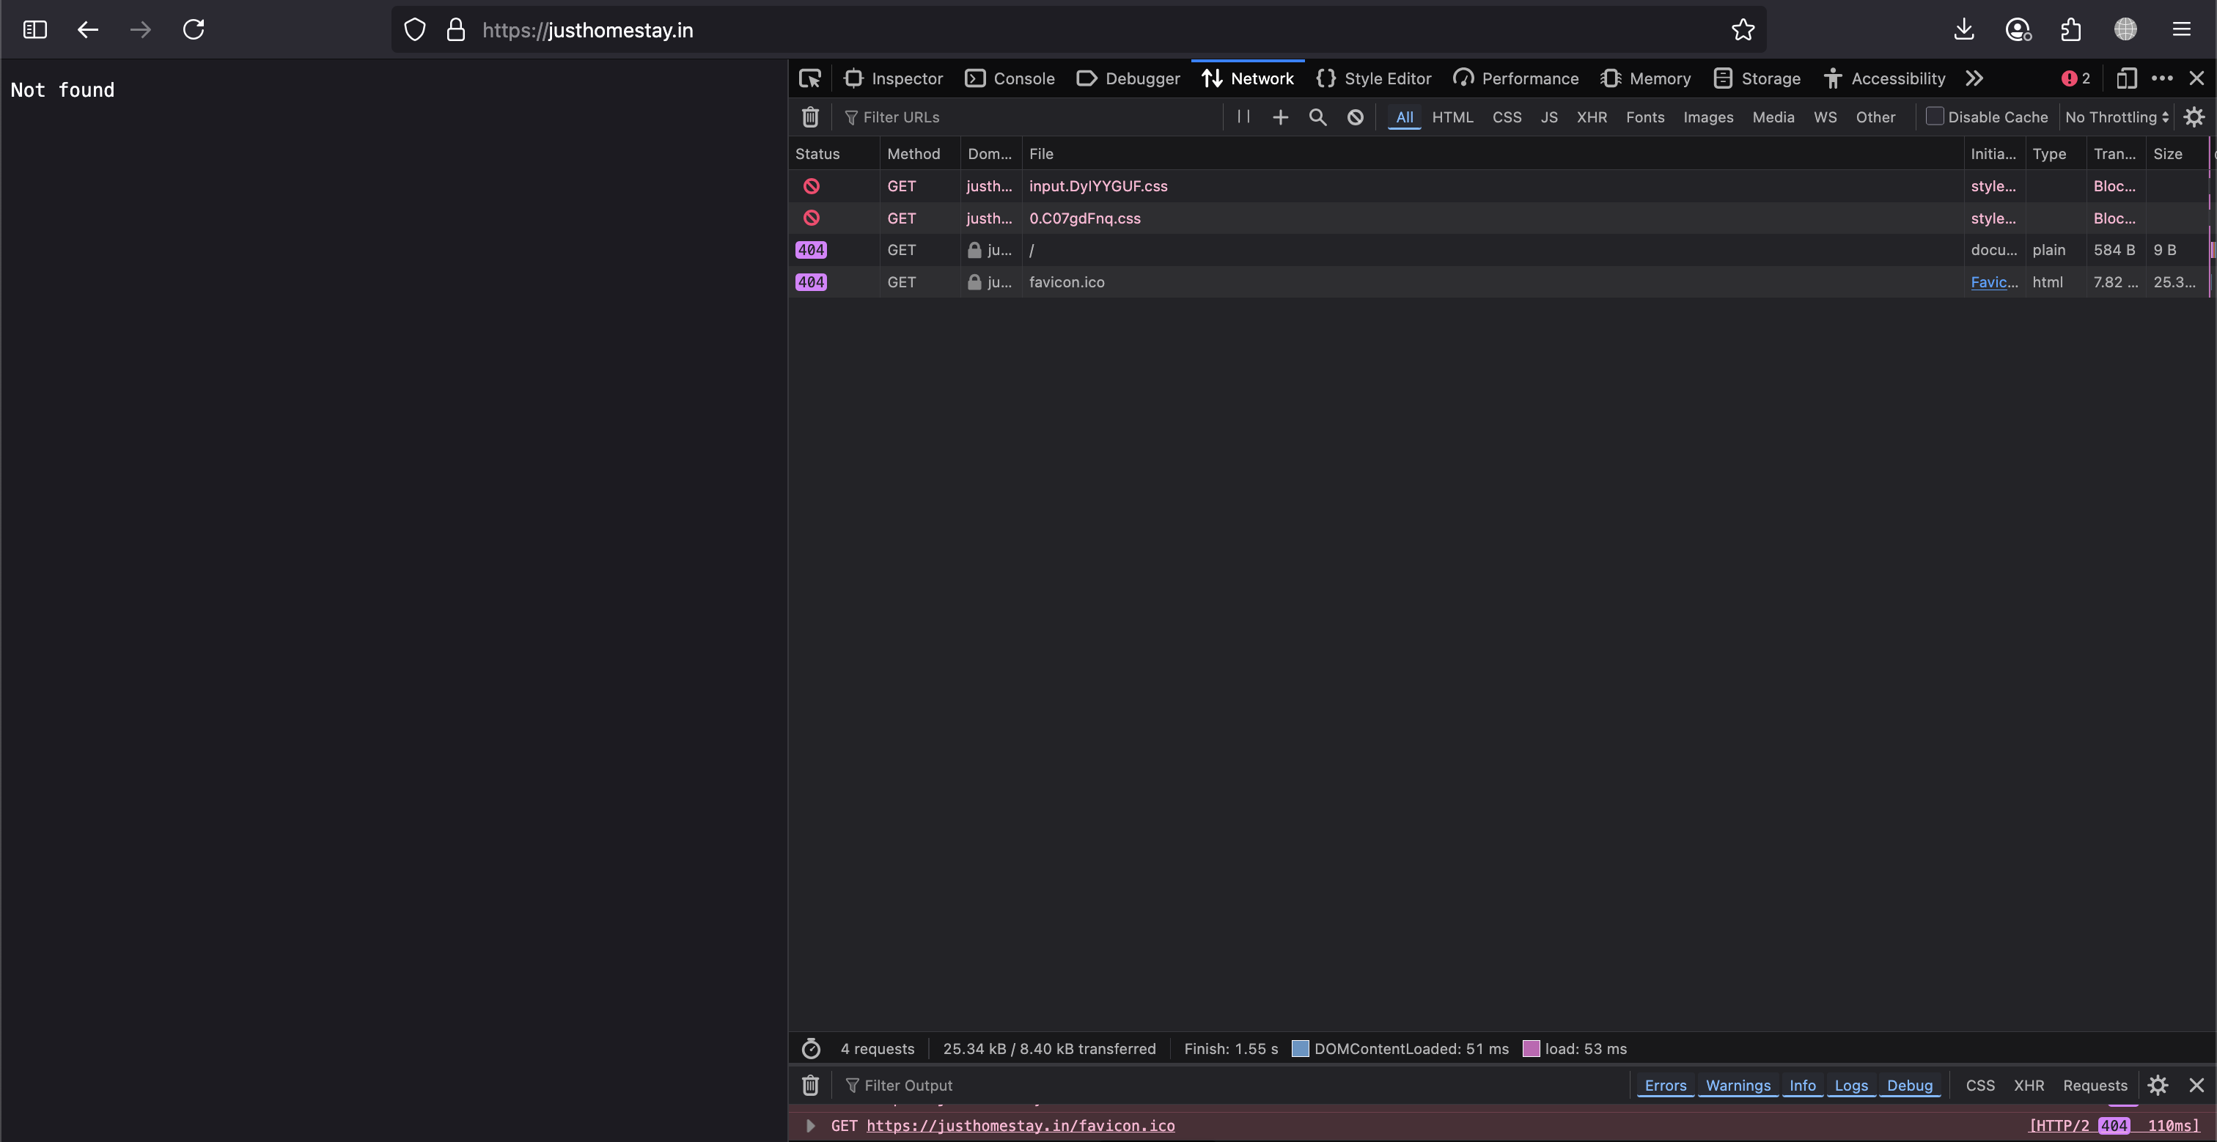Image resolution: width=2217 pixels, height=1142 pixels.
Task: Open network search magnifier icon
Action: pyautogui.click(x=1317, y=117)
